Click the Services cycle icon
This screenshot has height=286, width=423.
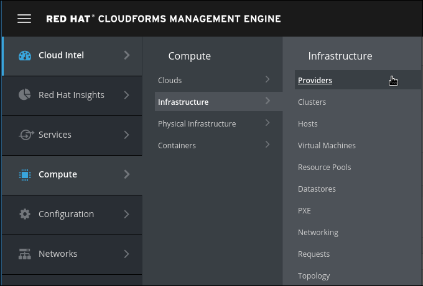pos(26,135)
